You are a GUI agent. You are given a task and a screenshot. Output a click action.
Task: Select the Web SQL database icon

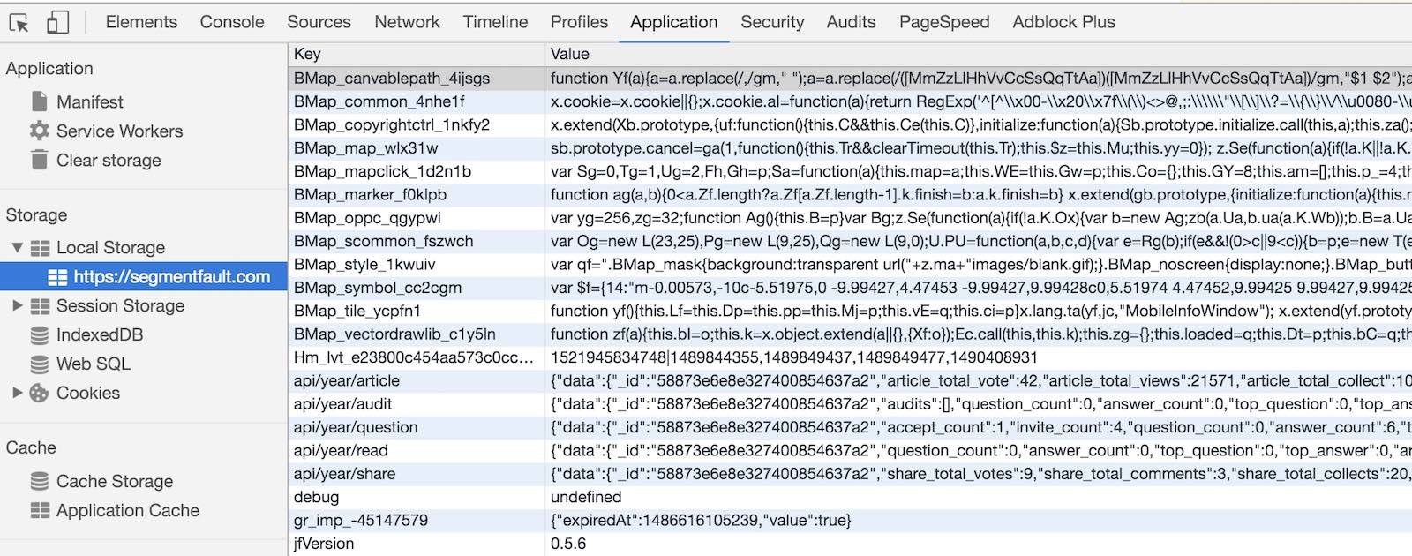(x=40, y=364)
